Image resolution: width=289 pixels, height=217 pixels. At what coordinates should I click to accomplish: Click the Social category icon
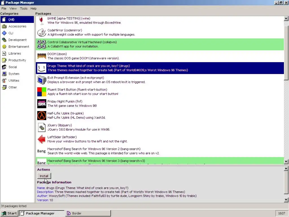(x=4, y=67)
